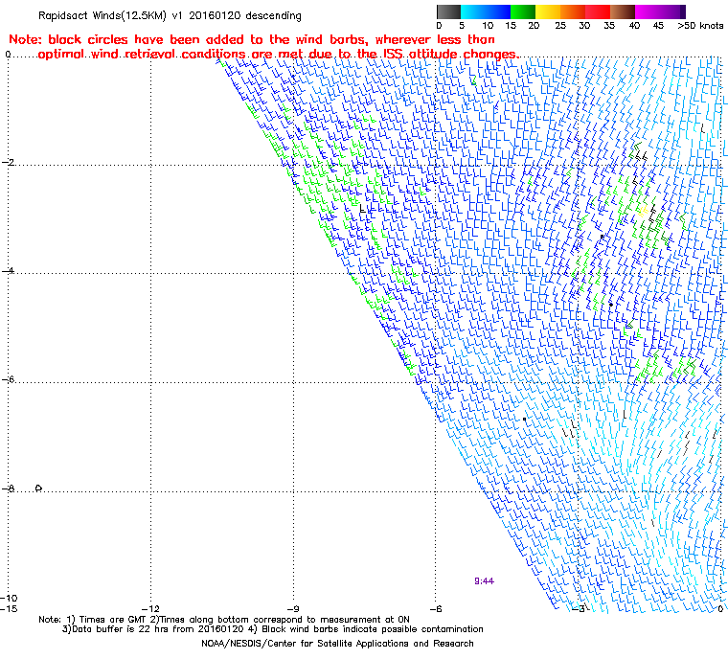
Task: Click the yellow 20-25 knots legend segment
Action: (x=548, y=11)
